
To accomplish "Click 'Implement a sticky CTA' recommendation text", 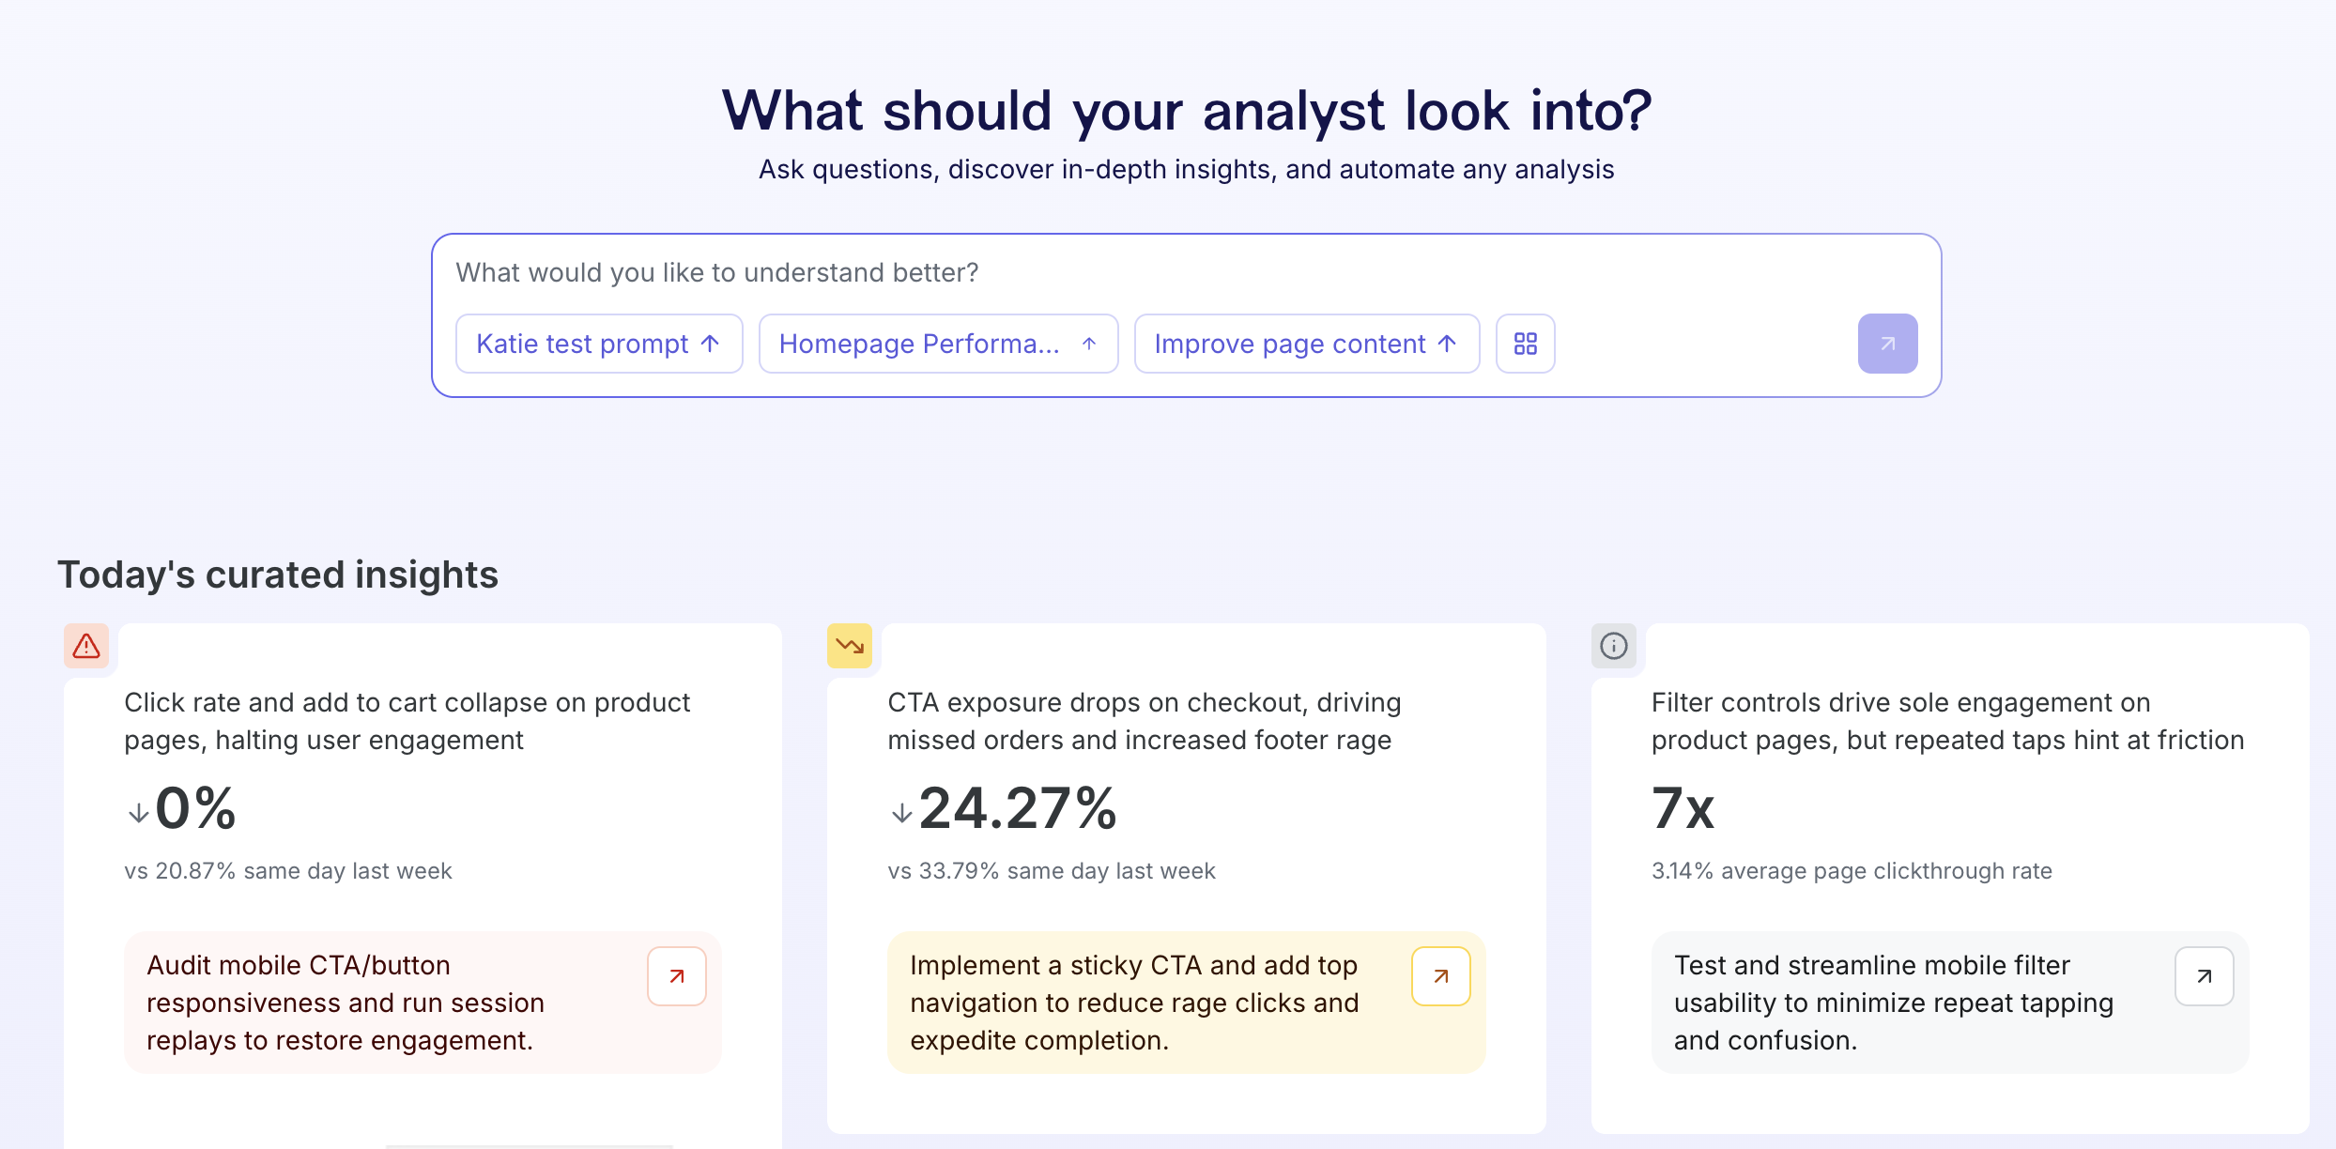I will pos(1134,1003).
